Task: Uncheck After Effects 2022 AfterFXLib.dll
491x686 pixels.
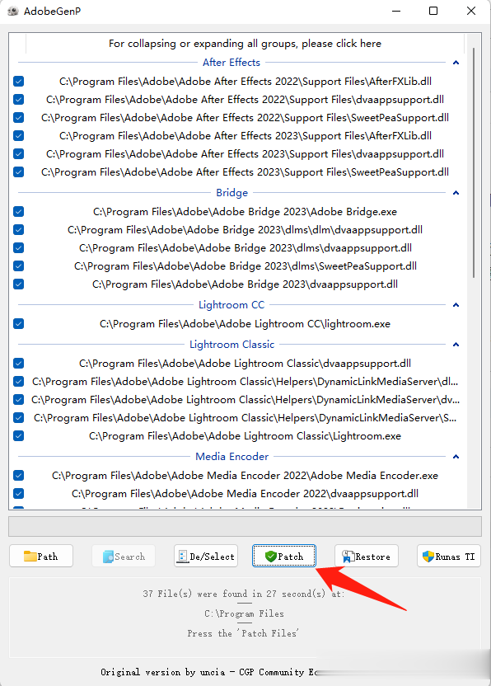Action: [18, 82]
